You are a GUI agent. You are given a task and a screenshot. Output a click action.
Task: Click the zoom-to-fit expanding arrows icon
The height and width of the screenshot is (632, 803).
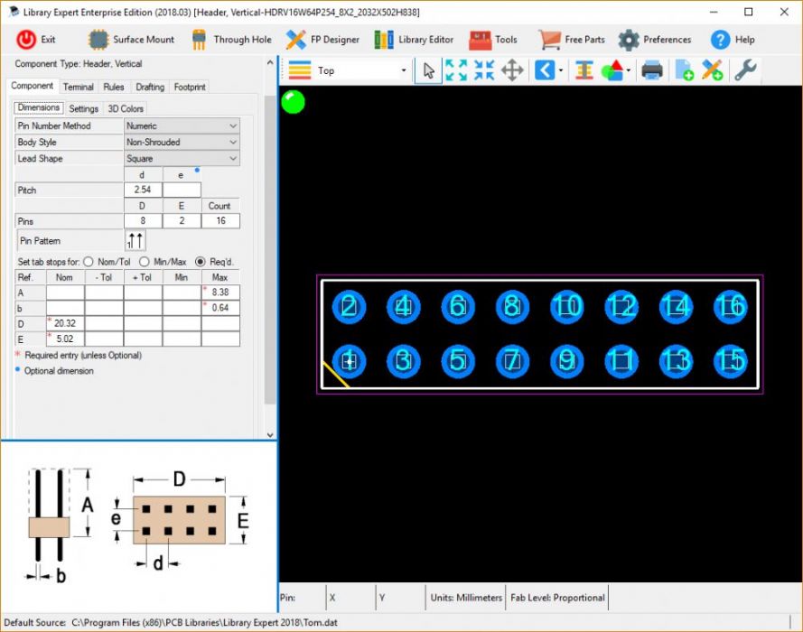tap(456, 70)
